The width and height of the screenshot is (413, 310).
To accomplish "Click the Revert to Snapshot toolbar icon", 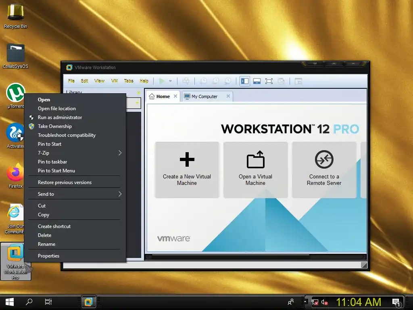I will [215, 81].
